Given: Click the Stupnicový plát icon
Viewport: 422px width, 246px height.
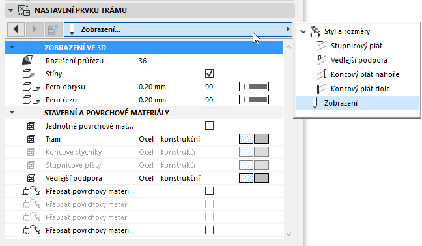Looking at the screenshot, I should (322, 46).
